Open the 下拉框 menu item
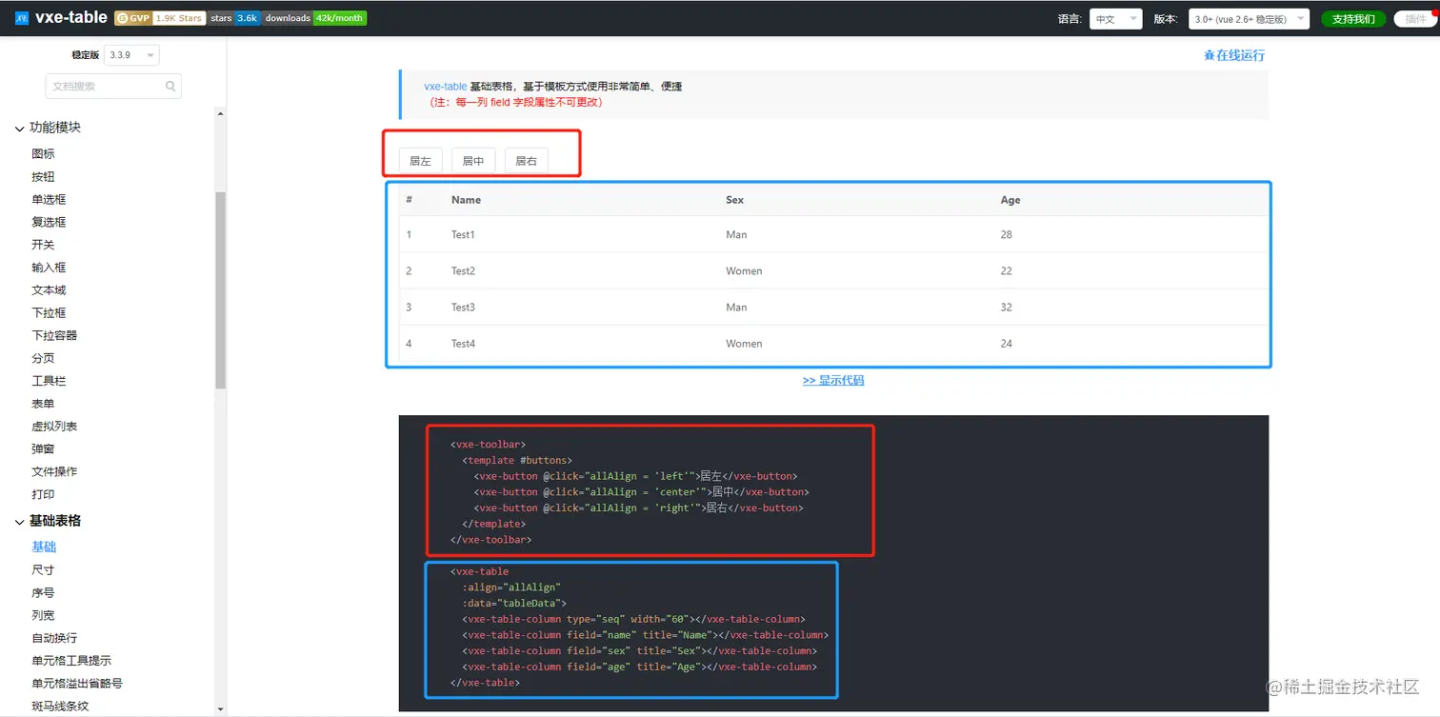The height and width of the screenshot is (717, 1440). coord(49,312)
